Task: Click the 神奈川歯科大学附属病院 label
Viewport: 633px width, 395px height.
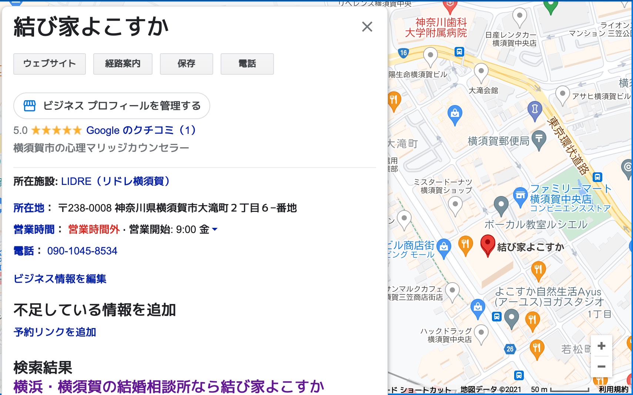Action: [436, 27]
